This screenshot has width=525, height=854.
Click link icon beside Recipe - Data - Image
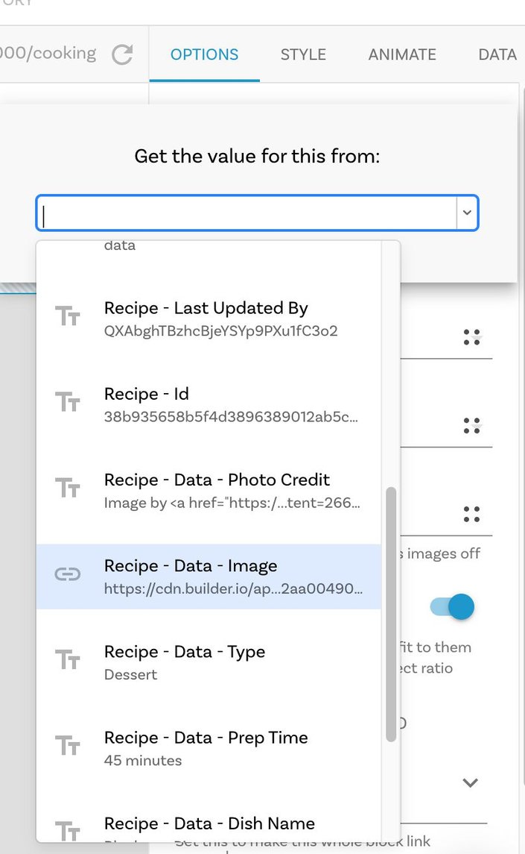click(68, 574)
